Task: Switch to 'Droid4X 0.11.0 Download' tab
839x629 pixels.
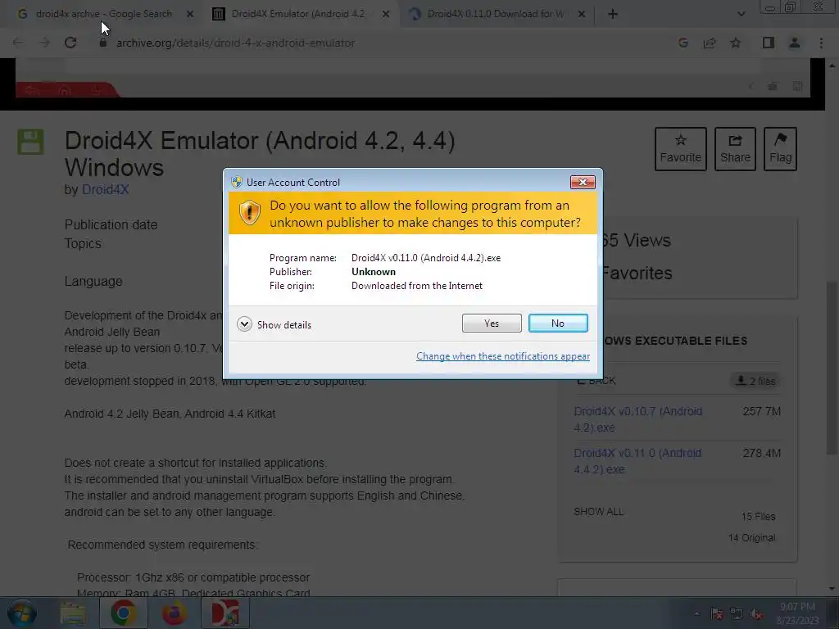Action: (494, 14)
